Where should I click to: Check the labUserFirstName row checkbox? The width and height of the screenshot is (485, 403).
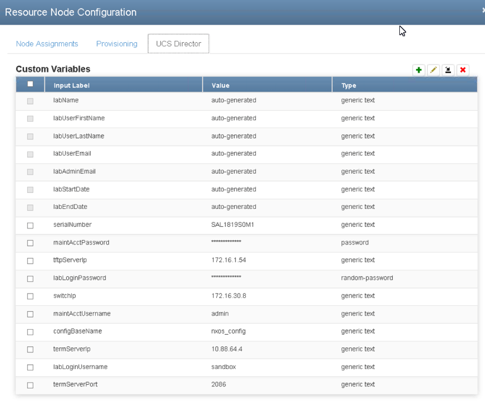[x=30, y=119]
